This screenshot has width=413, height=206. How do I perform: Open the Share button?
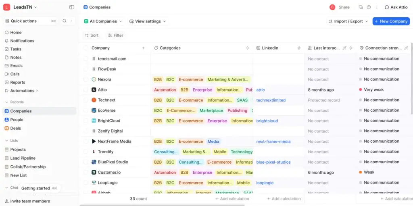[344, 7]
